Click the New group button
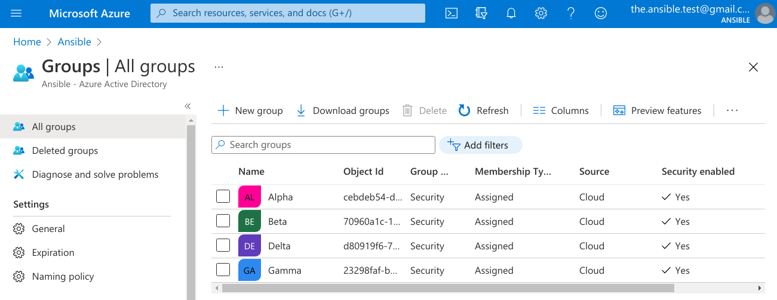Screen dimensions: 777x300 coord(250,110)
